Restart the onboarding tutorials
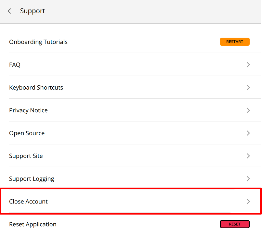The height and width of the screenshot is (235, 262). coord(235,42)
